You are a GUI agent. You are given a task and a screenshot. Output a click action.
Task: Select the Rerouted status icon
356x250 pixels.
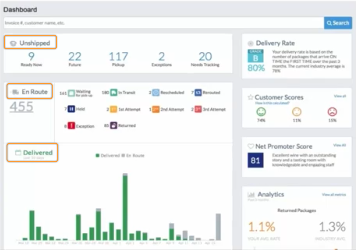click(198, 93)
